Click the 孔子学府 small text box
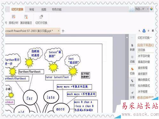Image resolution: width=159 pixels, height=119 pixels. click(x=86, y=75)
